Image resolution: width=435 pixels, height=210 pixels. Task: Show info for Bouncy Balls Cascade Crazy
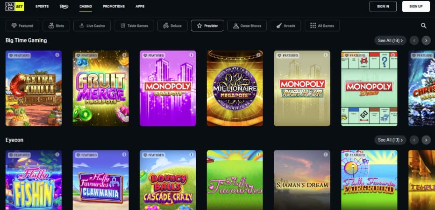tap(192, 155)
